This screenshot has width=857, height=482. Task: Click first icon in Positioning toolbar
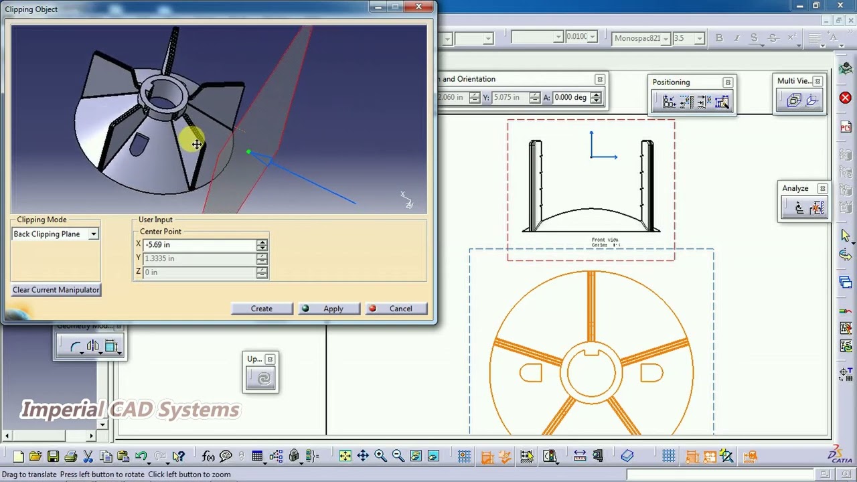coord(669,102)
